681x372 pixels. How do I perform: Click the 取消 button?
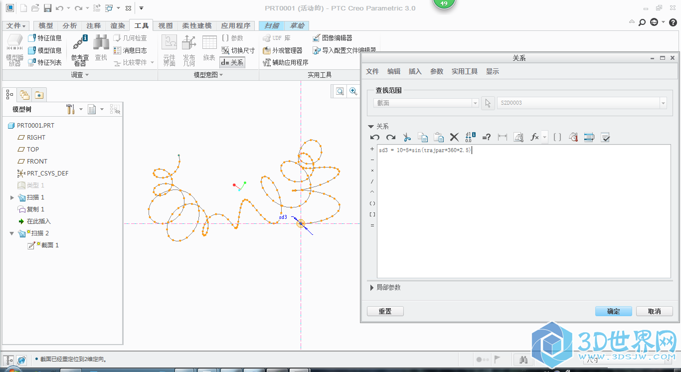pyautogui.click(x=654, y=311)
